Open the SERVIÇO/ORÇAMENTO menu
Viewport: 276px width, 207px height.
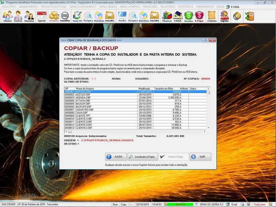(83, 7)
